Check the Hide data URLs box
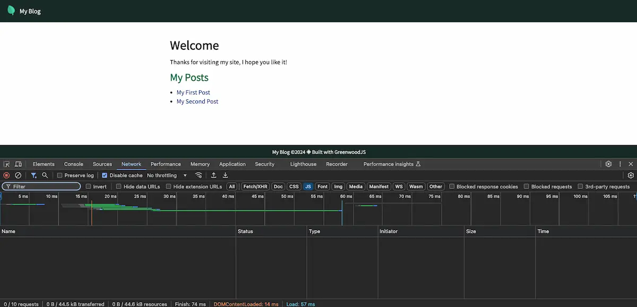The image size is (637, 307). point(118,186)
